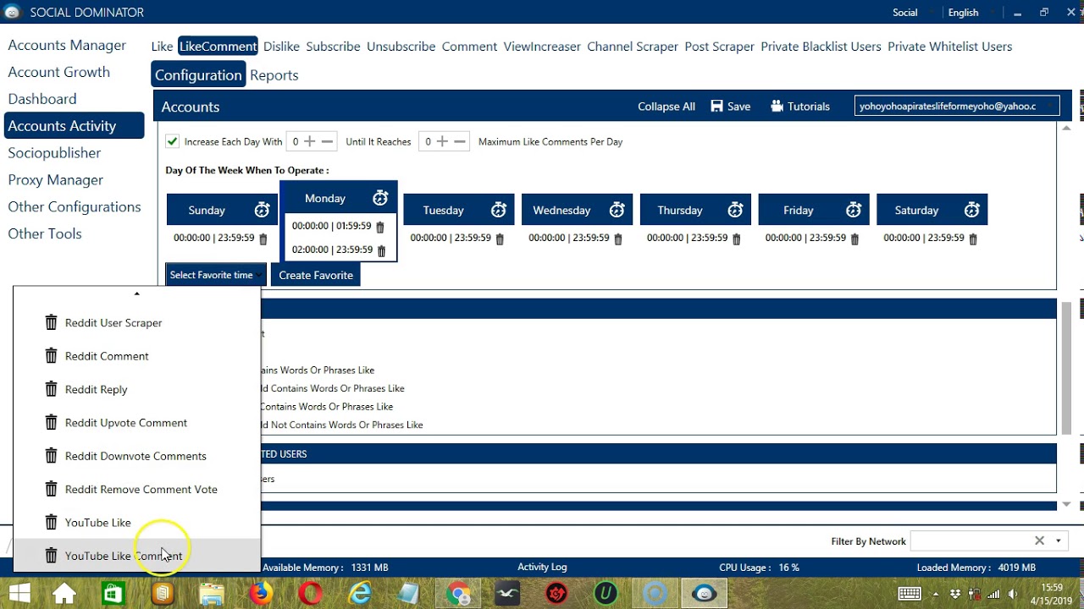
Task: Open Opera browser from the taskbar
Action: (x=310, y=594)
